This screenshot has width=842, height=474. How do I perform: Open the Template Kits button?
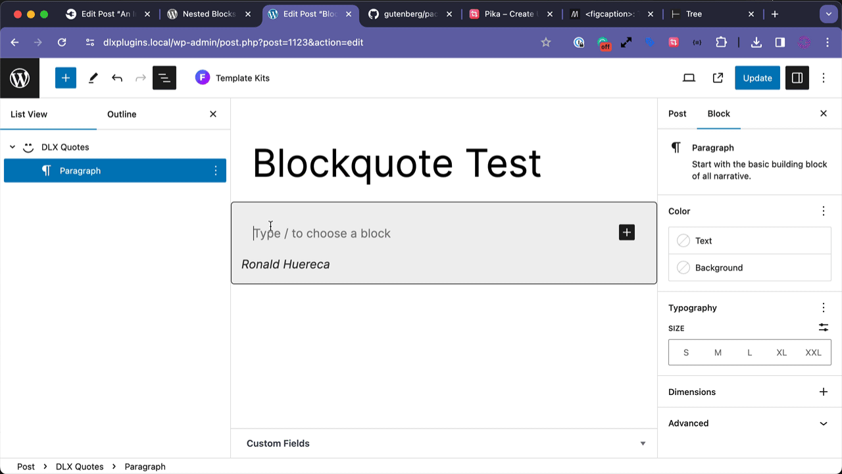pos(233,78)
